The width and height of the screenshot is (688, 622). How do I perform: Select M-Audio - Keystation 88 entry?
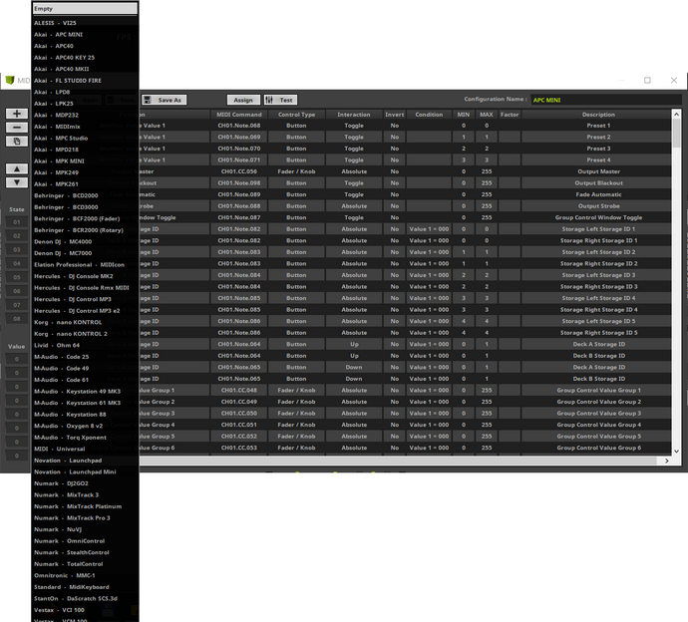pyautogui.click(x=85, y=414)
